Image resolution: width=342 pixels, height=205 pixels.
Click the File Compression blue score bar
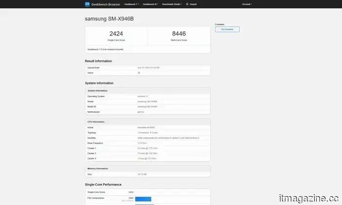point(143,199)
